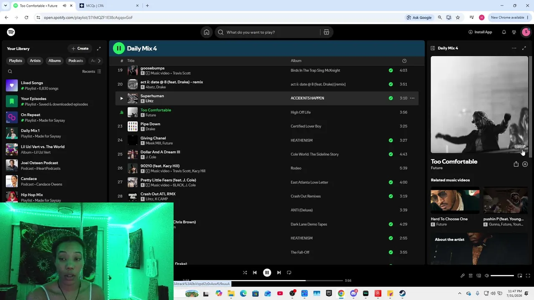Add Too Comfortable to Liked Songs
The height and width of the screenshot is (300, 534).
tap(525, 164)
